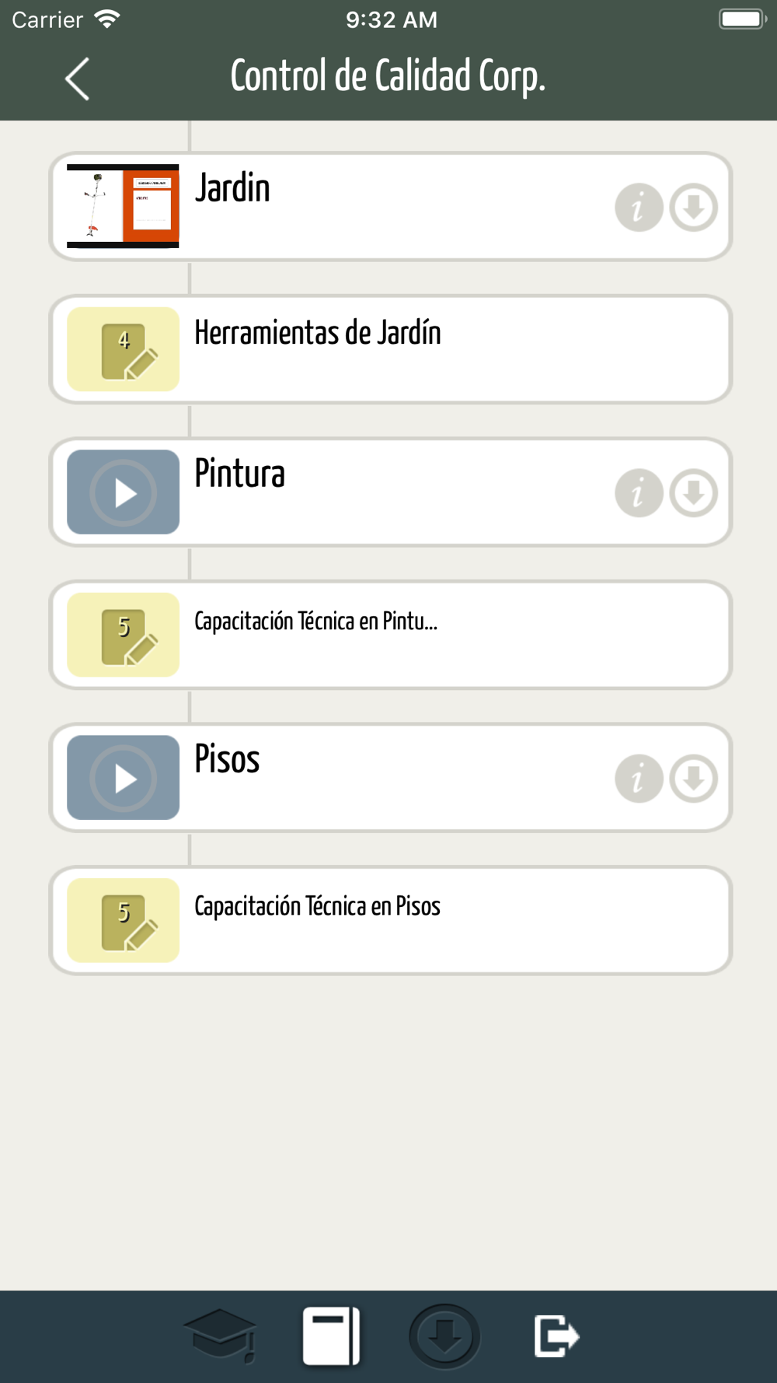Play the Pintura video
777x1383 pixels.
pos(123,492)
